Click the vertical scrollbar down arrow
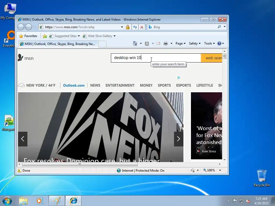 pyautogui.click(x=225, y=160)
